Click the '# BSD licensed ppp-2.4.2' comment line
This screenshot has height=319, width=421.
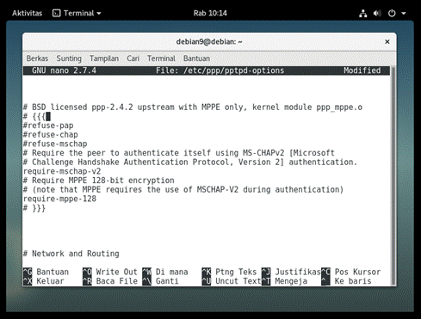193,107
